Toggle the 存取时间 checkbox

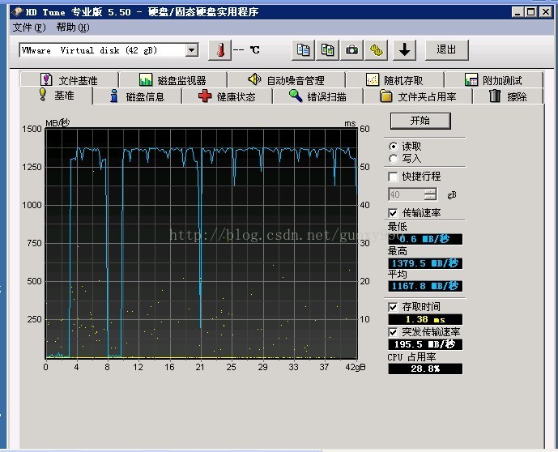pos(393,307)
